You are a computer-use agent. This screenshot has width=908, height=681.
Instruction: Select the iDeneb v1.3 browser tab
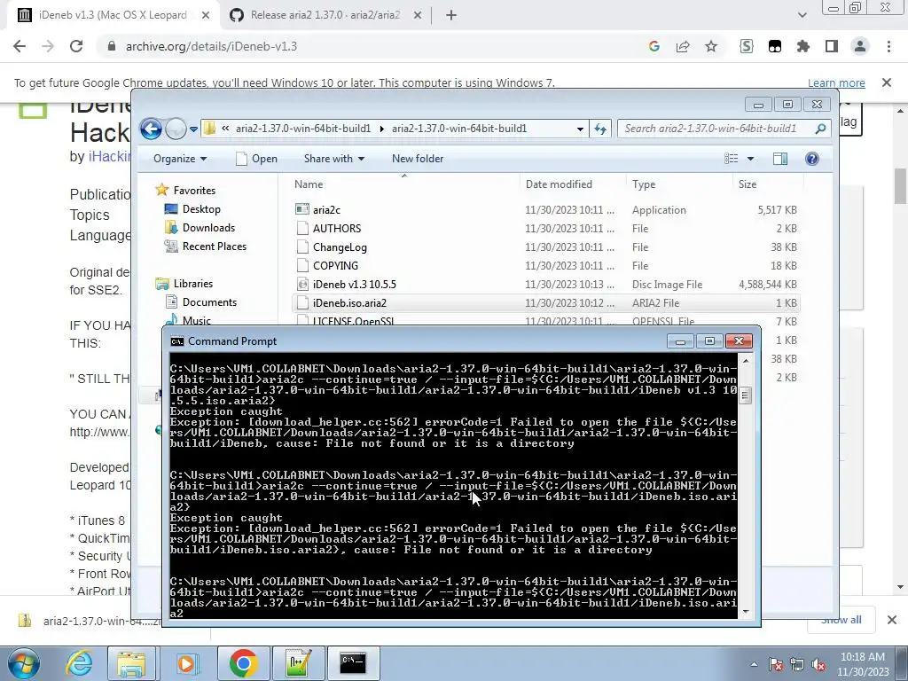tap(113, 15)
